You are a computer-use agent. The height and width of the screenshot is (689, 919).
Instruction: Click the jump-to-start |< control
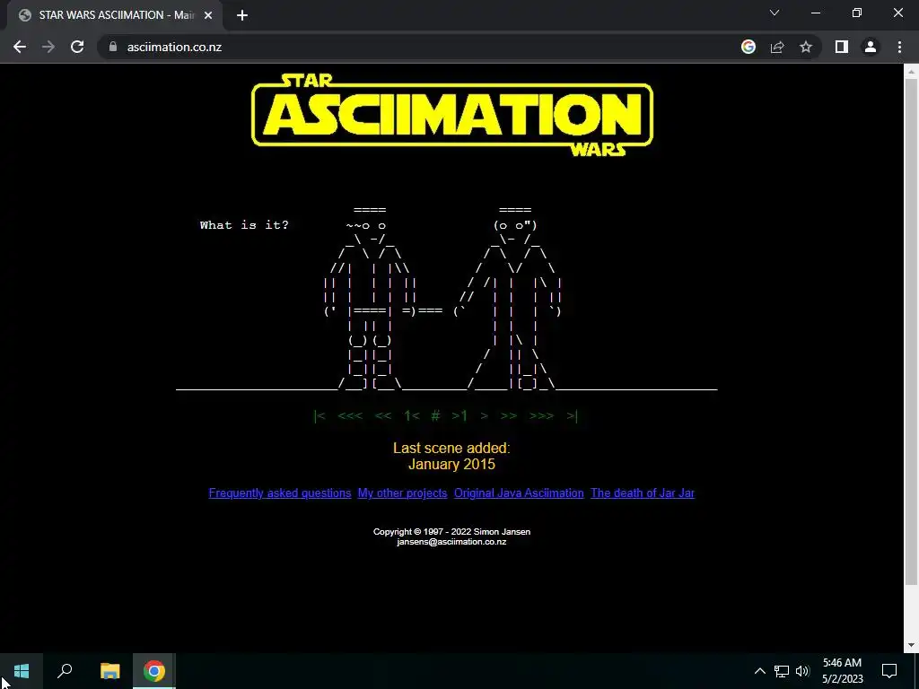[319, 416]
